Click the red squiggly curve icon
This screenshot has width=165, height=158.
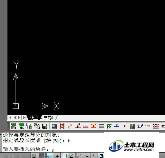pyautogui.click(x=70, y=126)
